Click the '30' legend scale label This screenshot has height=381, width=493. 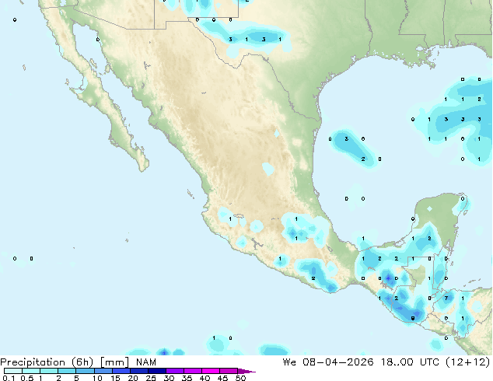pyautogui.click(x=170, y=378)
